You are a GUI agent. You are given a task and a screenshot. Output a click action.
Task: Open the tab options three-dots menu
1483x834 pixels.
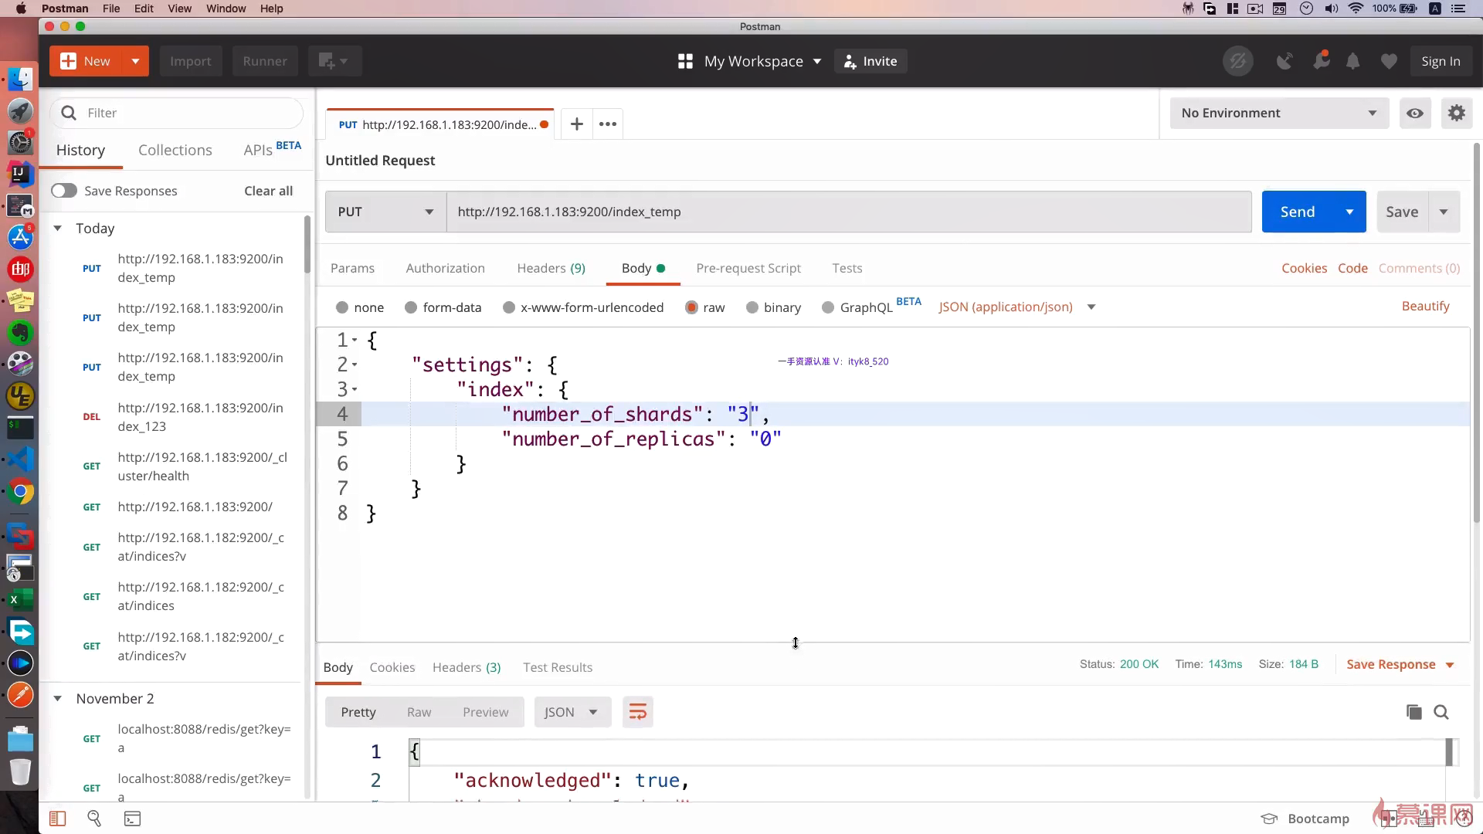(608, 124)
